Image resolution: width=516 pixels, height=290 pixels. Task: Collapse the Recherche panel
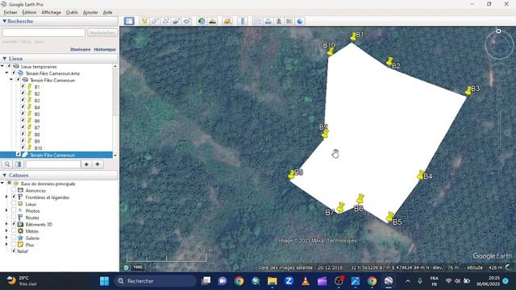tap(4, 21)
